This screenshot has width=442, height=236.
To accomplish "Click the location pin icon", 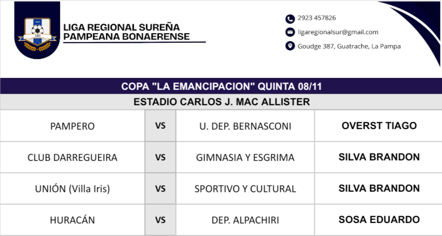I will click(x=290, y=46).
